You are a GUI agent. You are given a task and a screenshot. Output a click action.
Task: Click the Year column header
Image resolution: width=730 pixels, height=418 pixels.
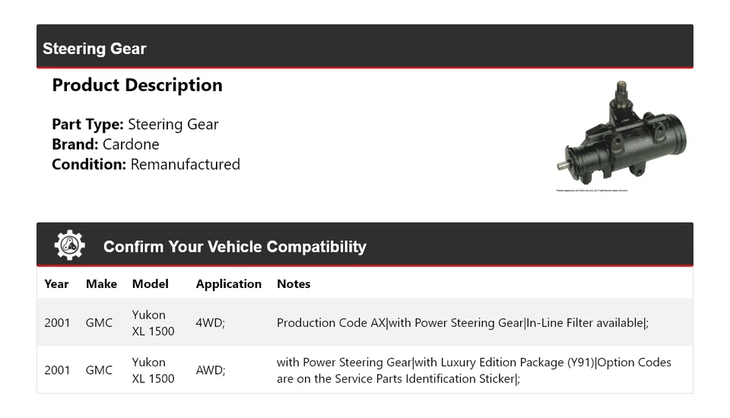pos(56,283)
